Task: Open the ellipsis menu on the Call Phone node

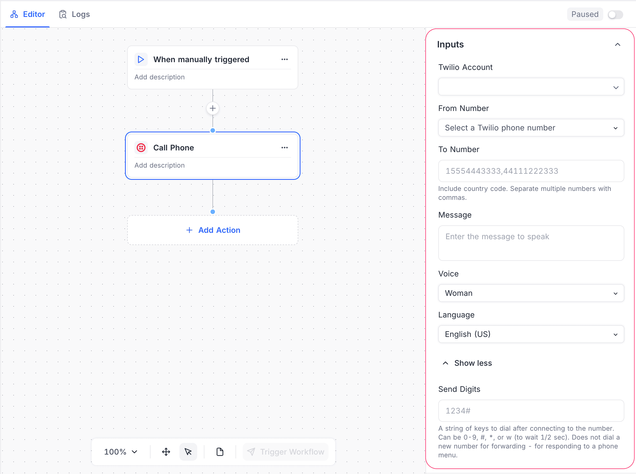Action: [x=285, y=147]
